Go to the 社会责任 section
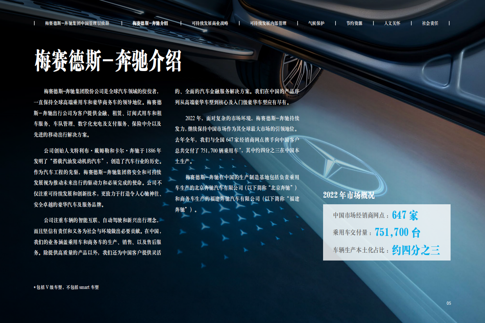 (430, 23)
